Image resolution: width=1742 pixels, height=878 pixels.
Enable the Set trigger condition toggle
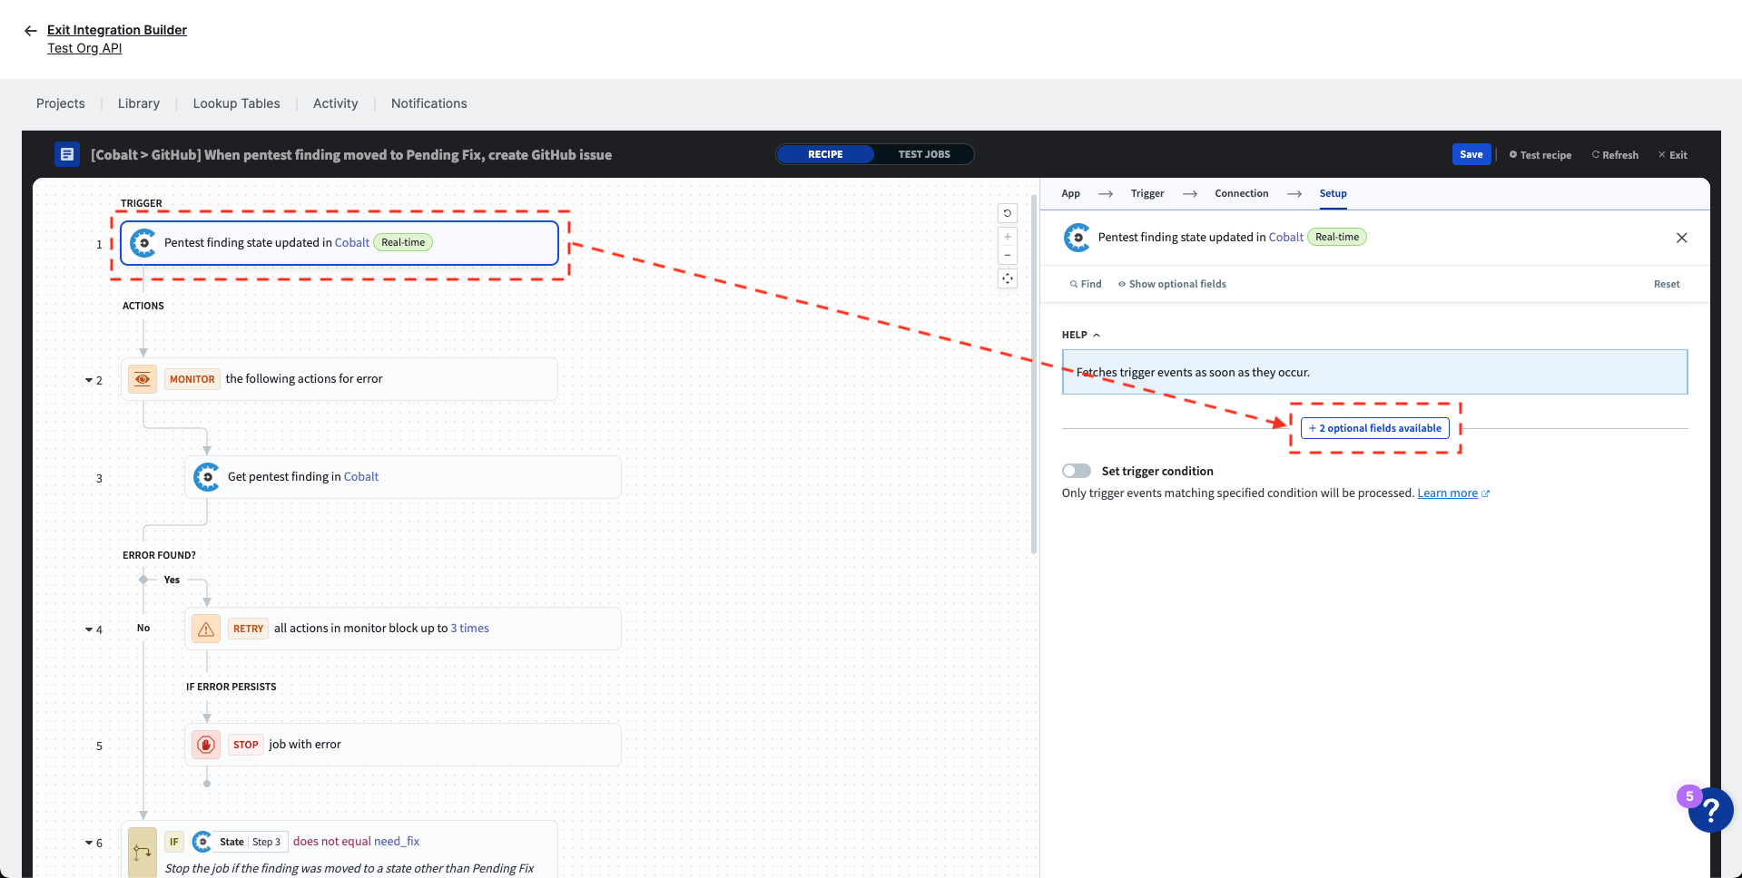(1077, 471)
